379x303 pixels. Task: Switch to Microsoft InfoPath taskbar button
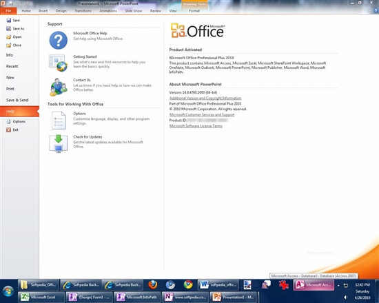(x=137, y=297)
